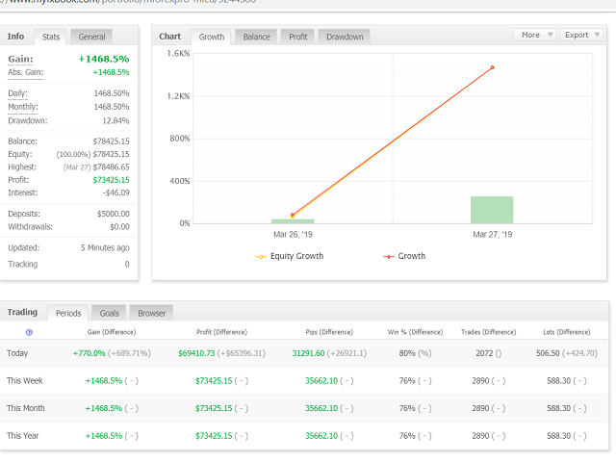Click the Deposits value $5000.00
This screenshot has width=616, height=462.
tap(114, 214)
